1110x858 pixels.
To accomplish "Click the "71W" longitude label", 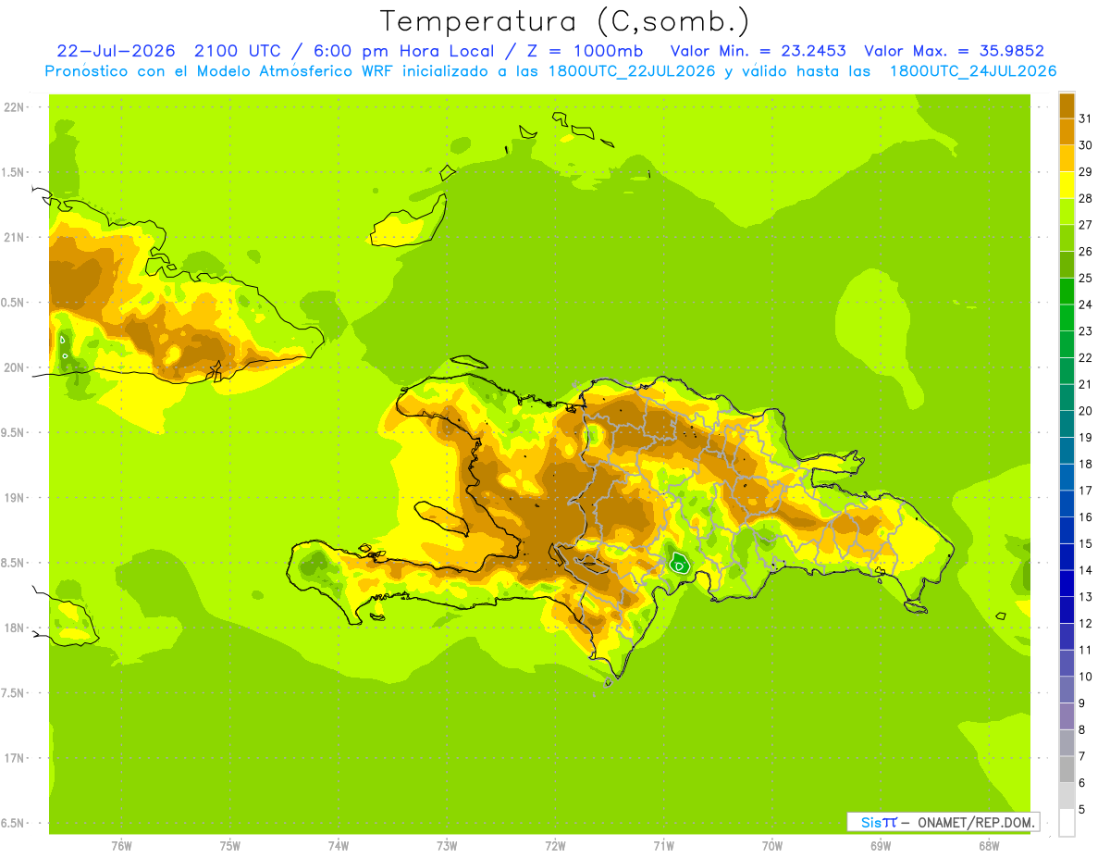I will click(663, 845).
